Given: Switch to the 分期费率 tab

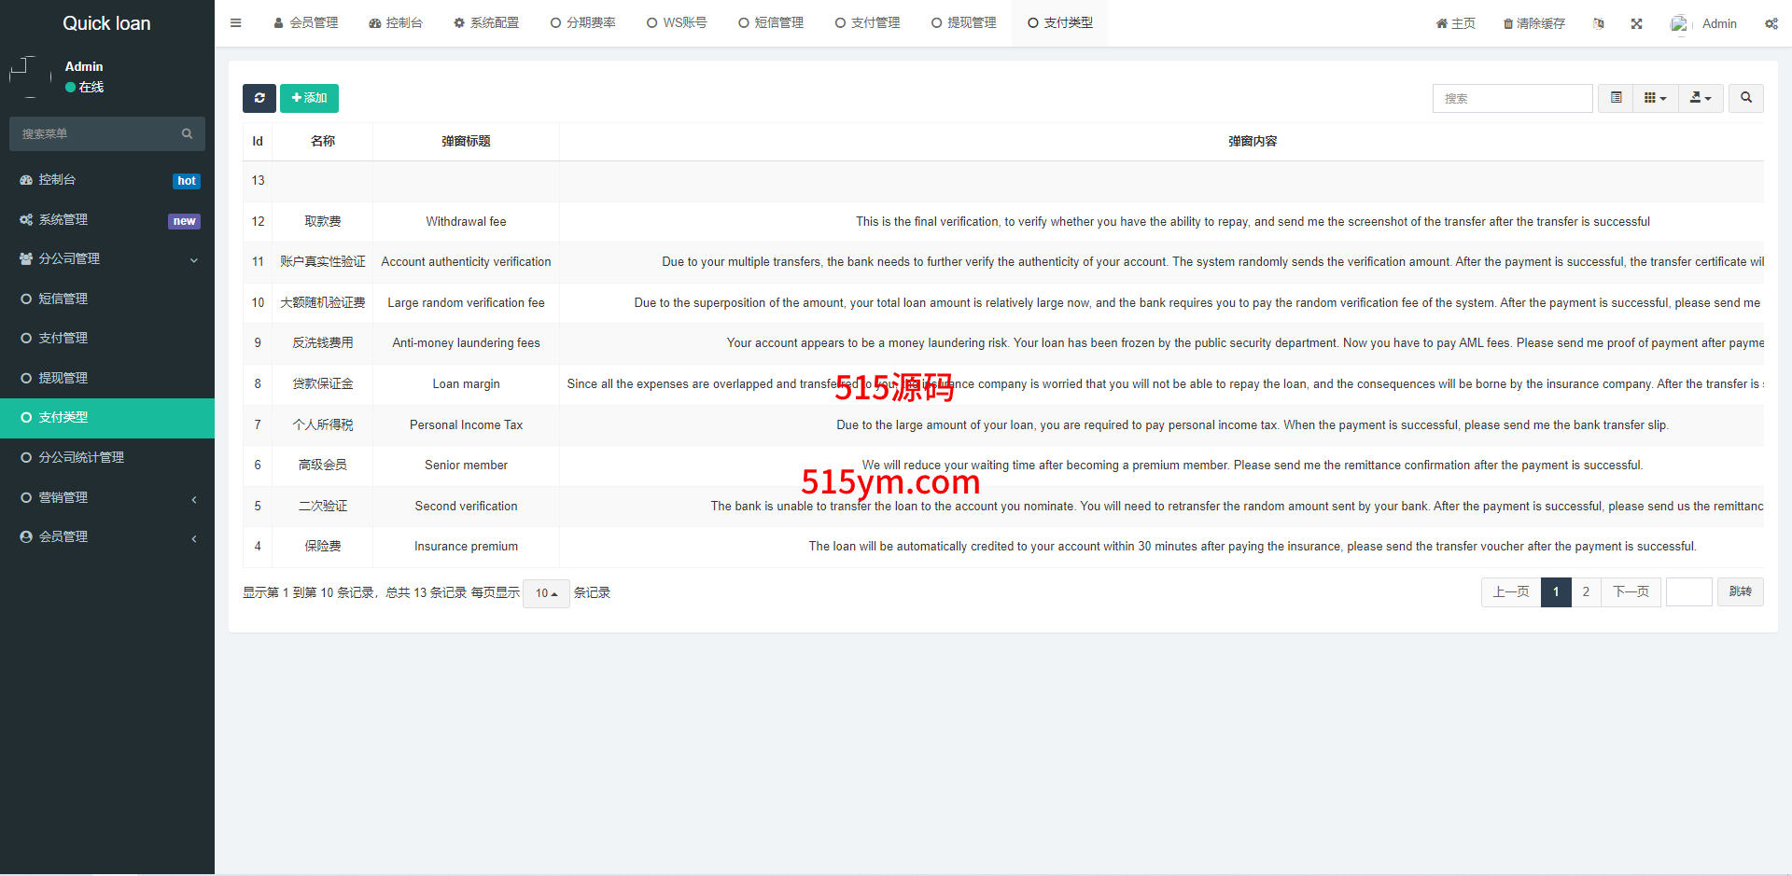Looking at the screenshot, I should coord(582,23).
